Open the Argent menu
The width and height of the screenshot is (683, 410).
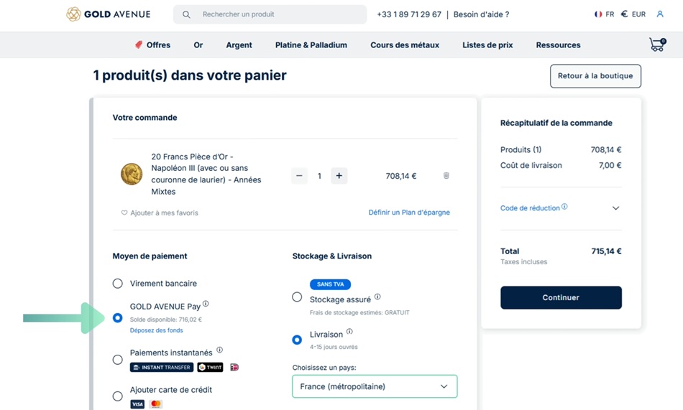coord(239,45)
